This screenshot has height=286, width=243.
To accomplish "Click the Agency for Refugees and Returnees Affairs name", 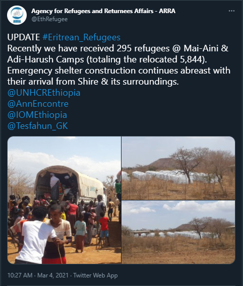I will point(103,11).
